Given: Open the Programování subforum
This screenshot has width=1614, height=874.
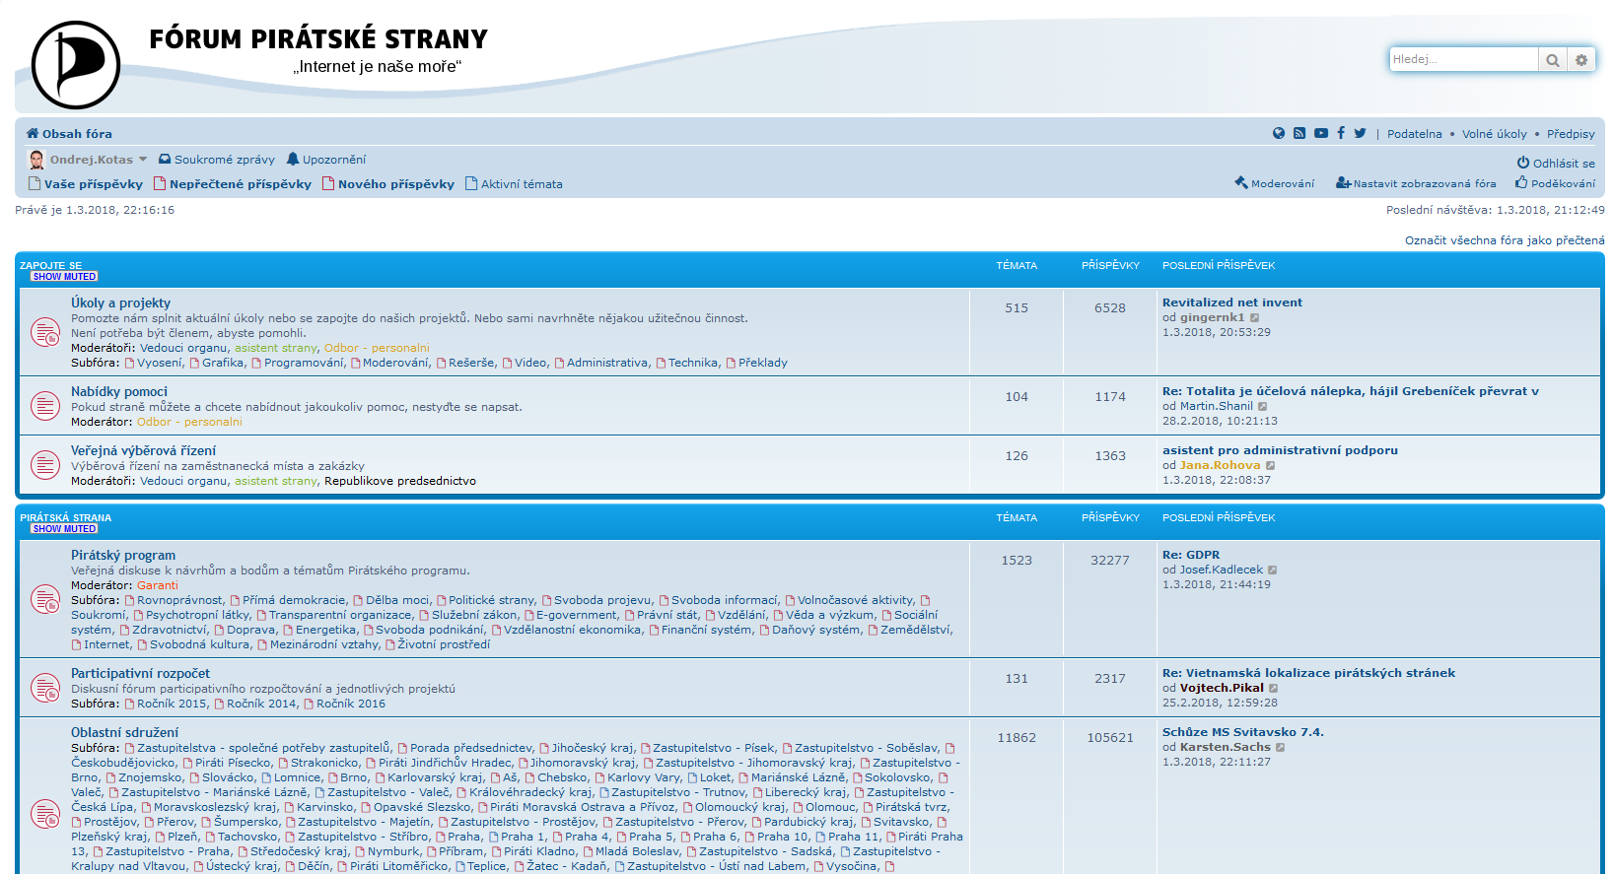Looking at the screenshot, I should click(x=305, y=364).
